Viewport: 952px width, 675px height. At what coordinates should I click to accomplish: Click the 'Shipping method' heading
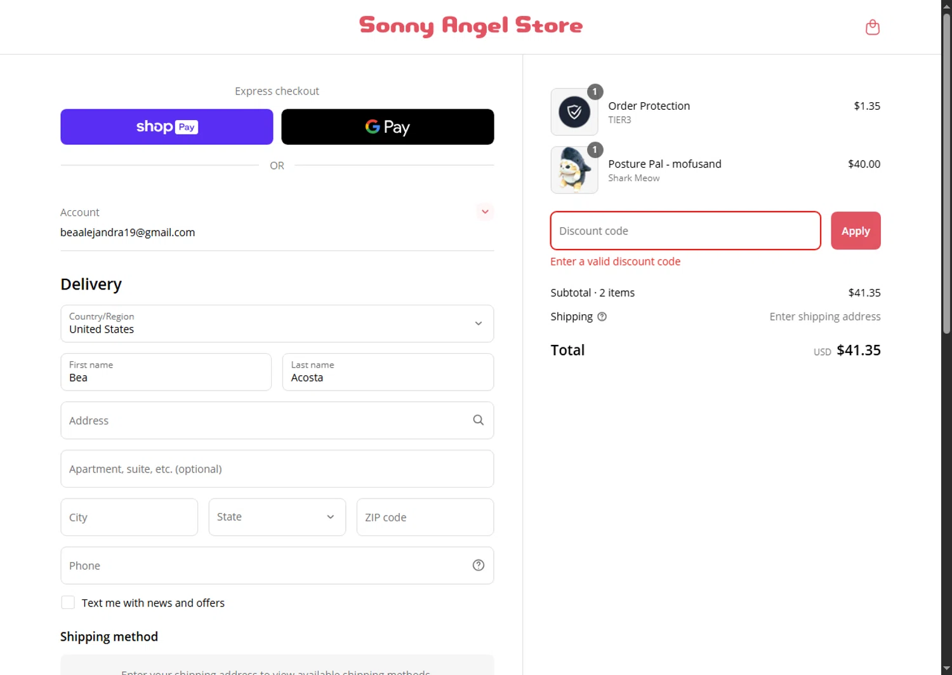109,637
